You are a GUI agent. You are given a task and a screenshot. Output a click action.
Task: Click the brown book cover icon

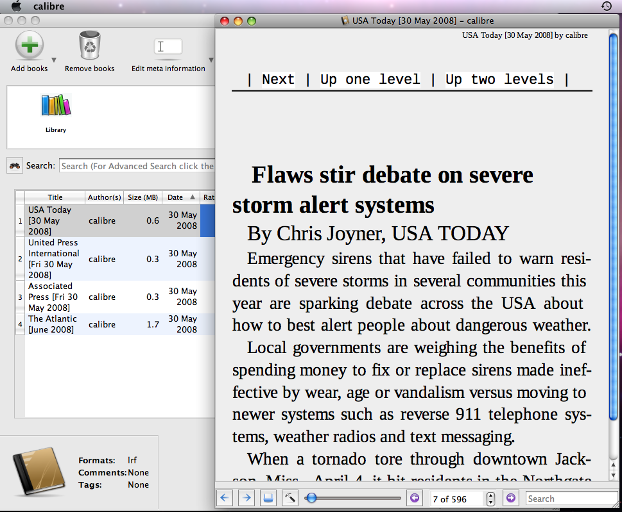point(40,471)
